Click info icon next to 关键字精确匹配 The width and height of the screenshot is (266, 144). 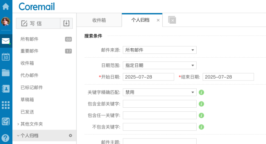click(201, 92)
